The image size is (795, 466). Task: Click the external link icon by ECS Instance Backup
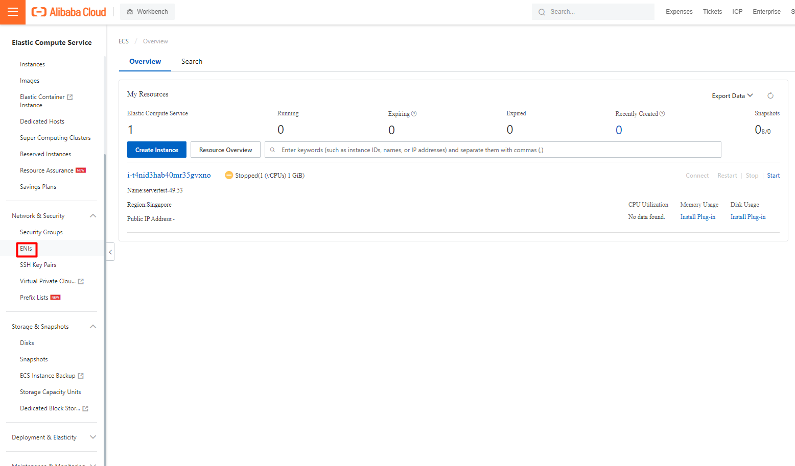[x=81, y=376]
